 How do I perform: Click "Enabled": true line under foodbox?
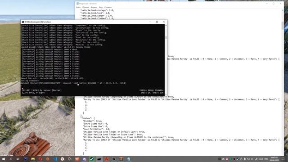(x=92, y=121)
